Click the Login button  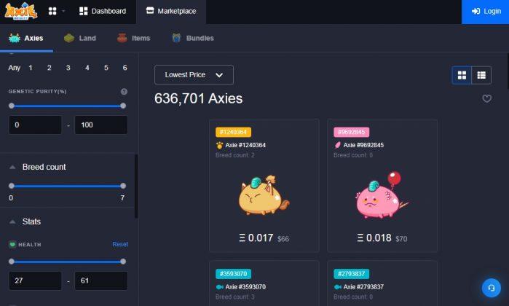(x=485, y=12)
